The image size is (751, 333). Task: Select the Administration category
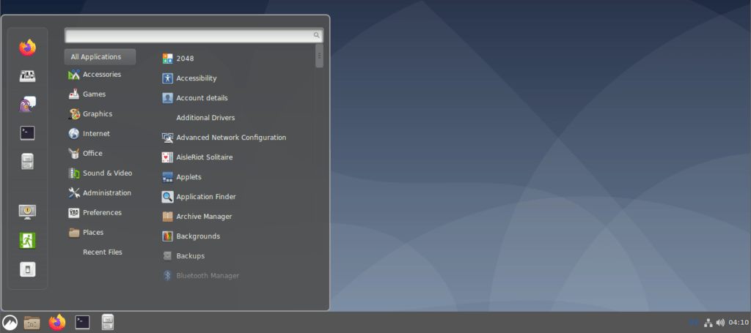coord(100,193)
